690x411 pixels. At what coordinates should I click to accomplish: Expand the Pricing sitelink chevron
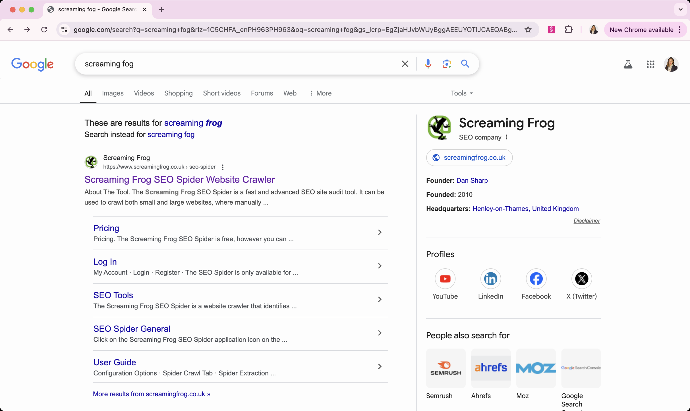click(x=380, y=232)
